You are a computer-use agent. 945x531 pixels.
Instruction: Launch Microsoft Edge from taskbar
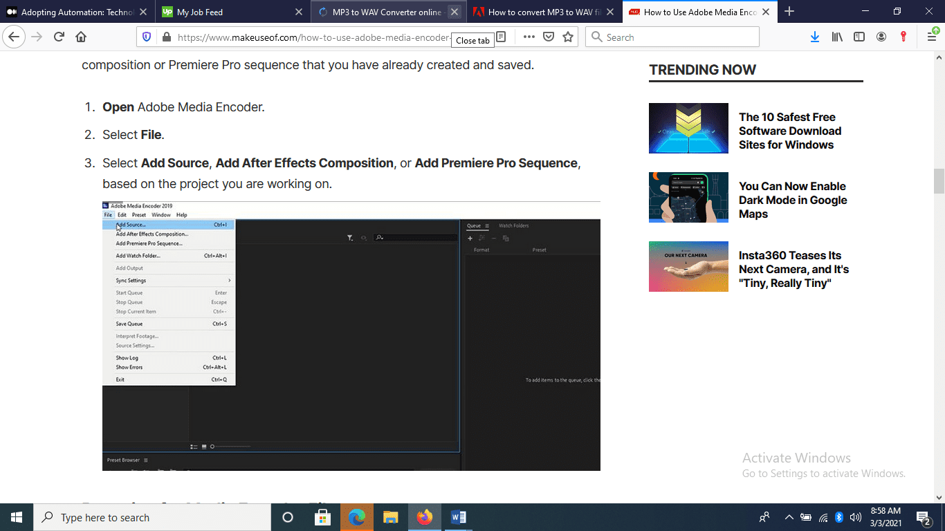point(356,517)
